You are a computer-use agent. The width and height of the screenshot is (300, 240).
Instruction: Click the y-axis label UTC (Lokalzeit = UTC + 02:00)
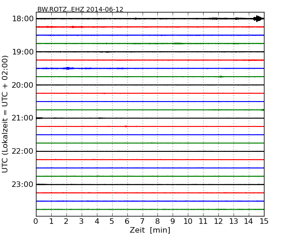tap(5, 114)
